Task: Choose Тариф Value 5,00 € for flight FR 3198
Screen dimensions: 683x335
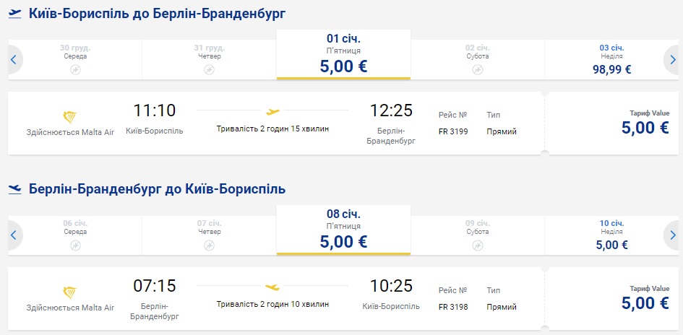Action: [x=645, y=299]
